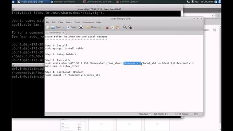Cut the selected text
The height and width of the screenshot is (131, 233).
(107, 27)
